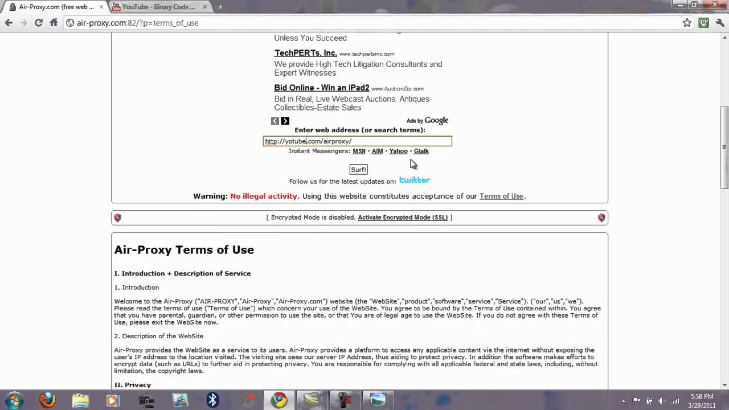Click the page vertical scrollbar thumb
Screen dimensions: 729x410
coord(724,147)
